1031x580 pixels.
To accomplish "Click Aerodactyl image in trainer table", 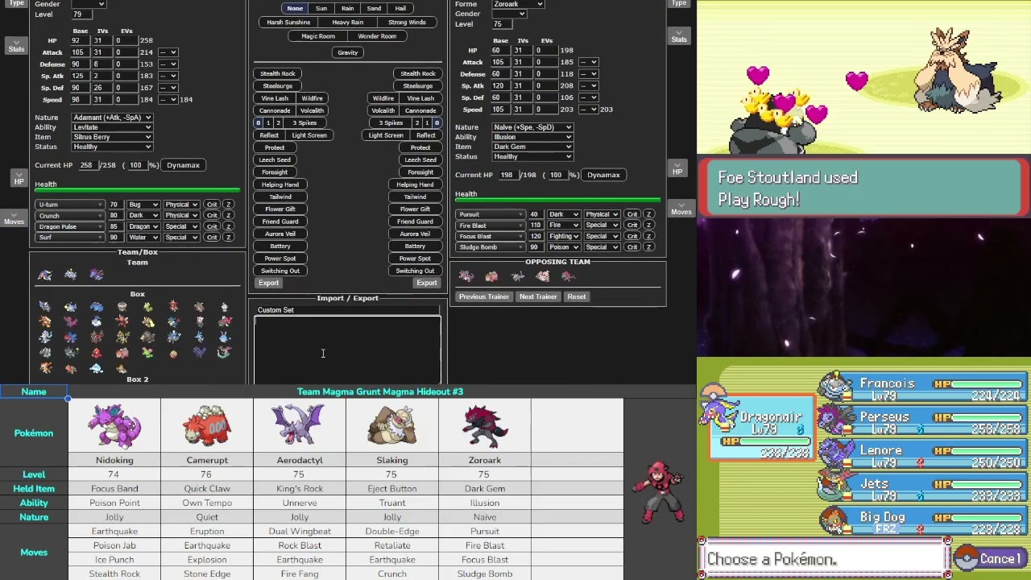I will tap(300, 425).
